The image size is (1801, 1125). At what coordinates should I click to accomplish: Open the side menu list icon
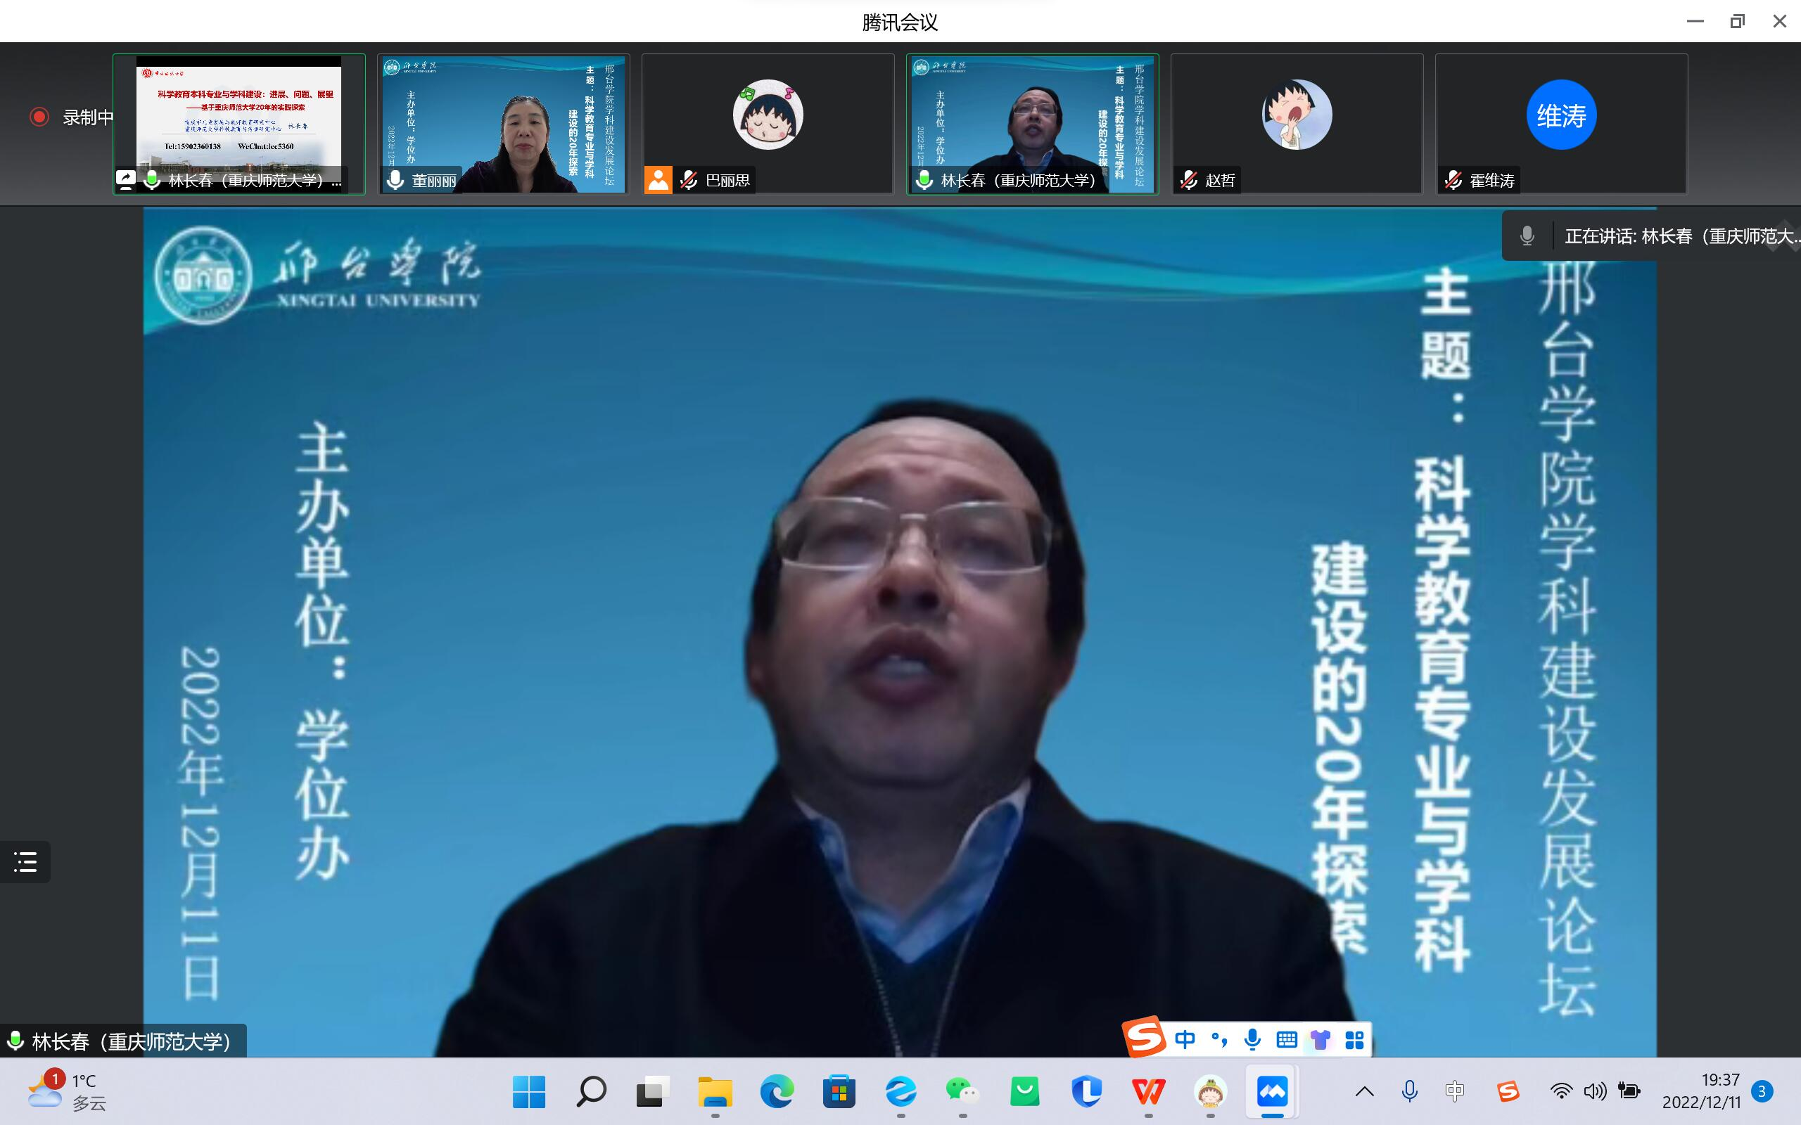tap(25, 861)
